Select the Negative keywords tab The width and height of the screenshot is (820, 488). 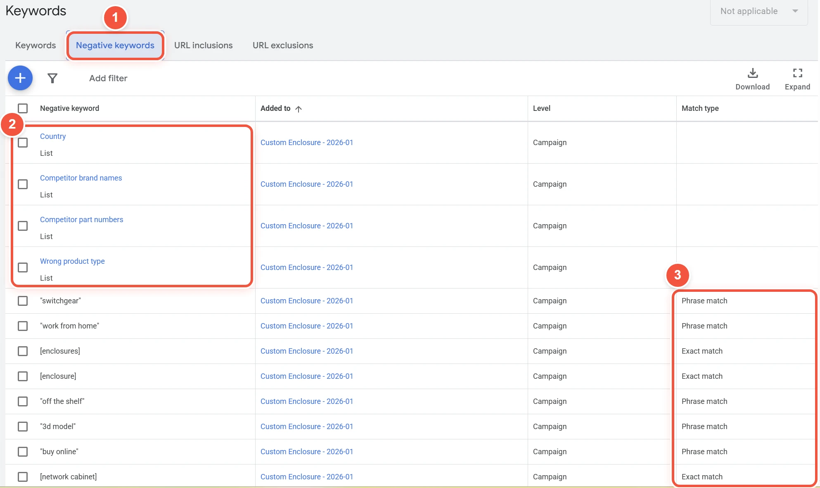[115, 45]
